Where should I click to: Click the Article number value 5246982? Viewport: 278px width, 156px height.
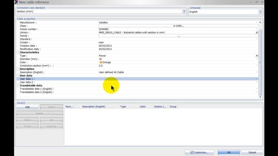coord(103,29)
